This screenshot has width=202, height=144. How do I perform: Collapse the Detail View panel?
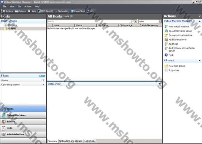click(160, 84)
